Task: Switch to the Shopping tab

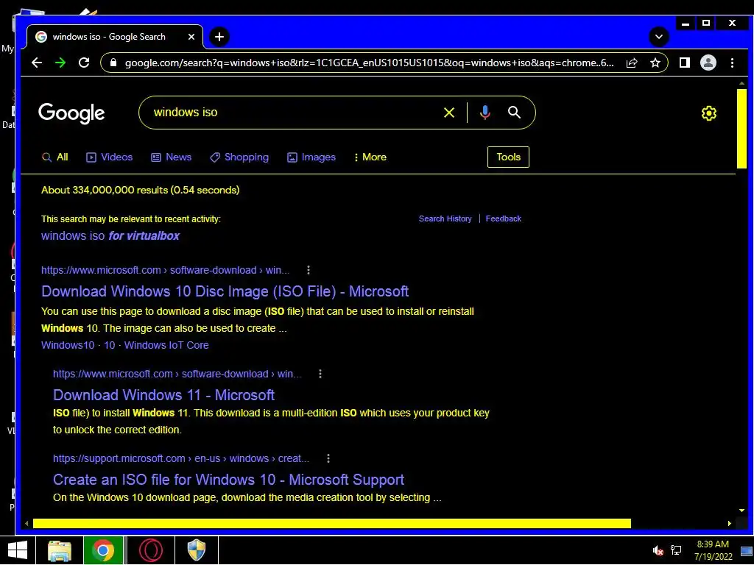Action: click(239, 157)
